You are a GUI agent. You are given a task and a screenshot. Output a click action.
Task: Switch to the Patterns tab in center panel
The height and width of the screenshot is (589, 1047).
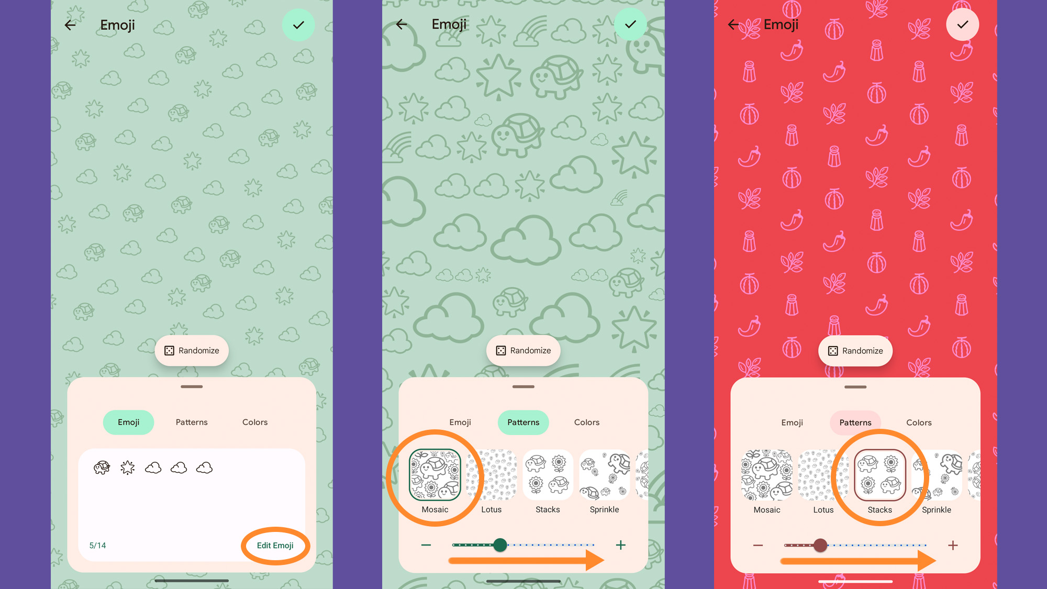tap(523, 421)
